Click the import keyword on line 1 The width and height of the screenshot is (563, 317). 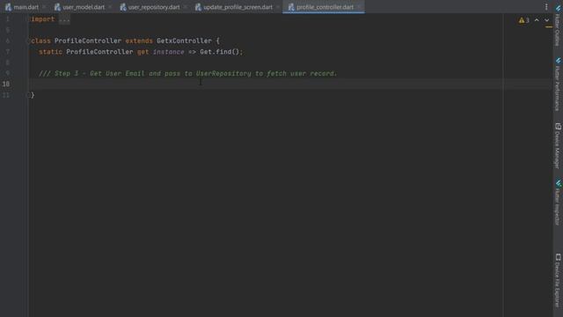pos(43,19)
